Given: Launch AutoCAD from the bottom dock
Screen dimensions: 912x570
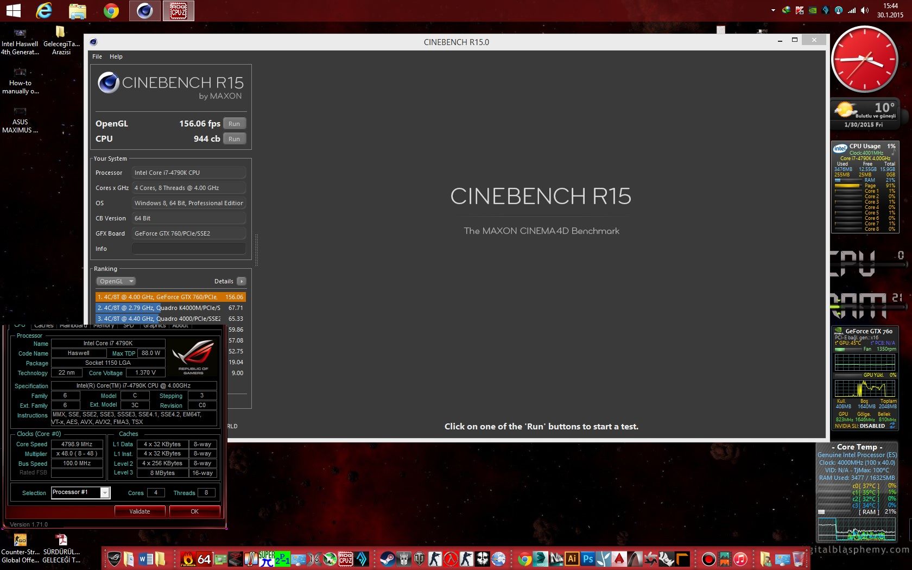Looking at the screenshot, I should [x=619, y=559].
